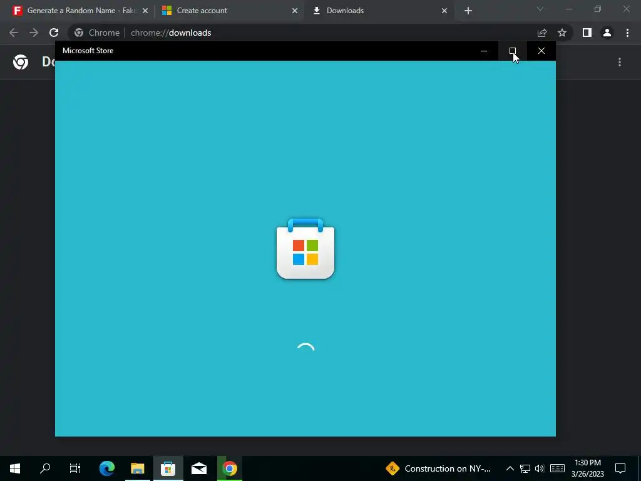Open a new Chrome tab
This screenshot has height=481, width=641.
coord(468,11)
